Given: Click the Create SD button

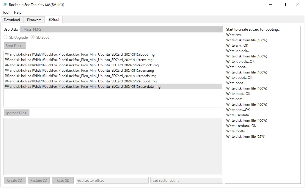Looking at the screenshot, I should [15, 180].
